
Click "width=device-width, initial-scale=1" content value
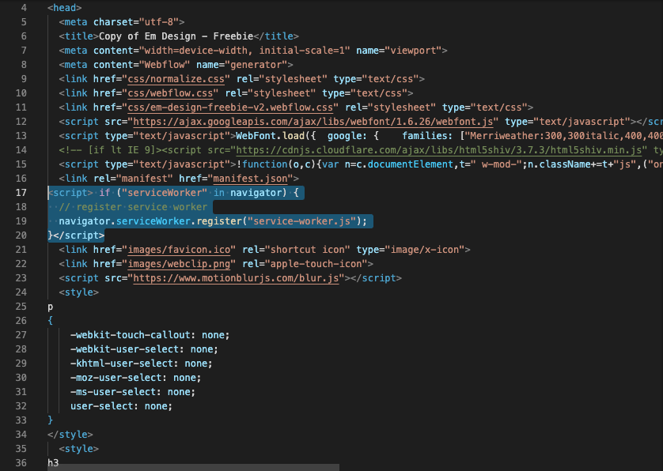click(x=244, y=51)
